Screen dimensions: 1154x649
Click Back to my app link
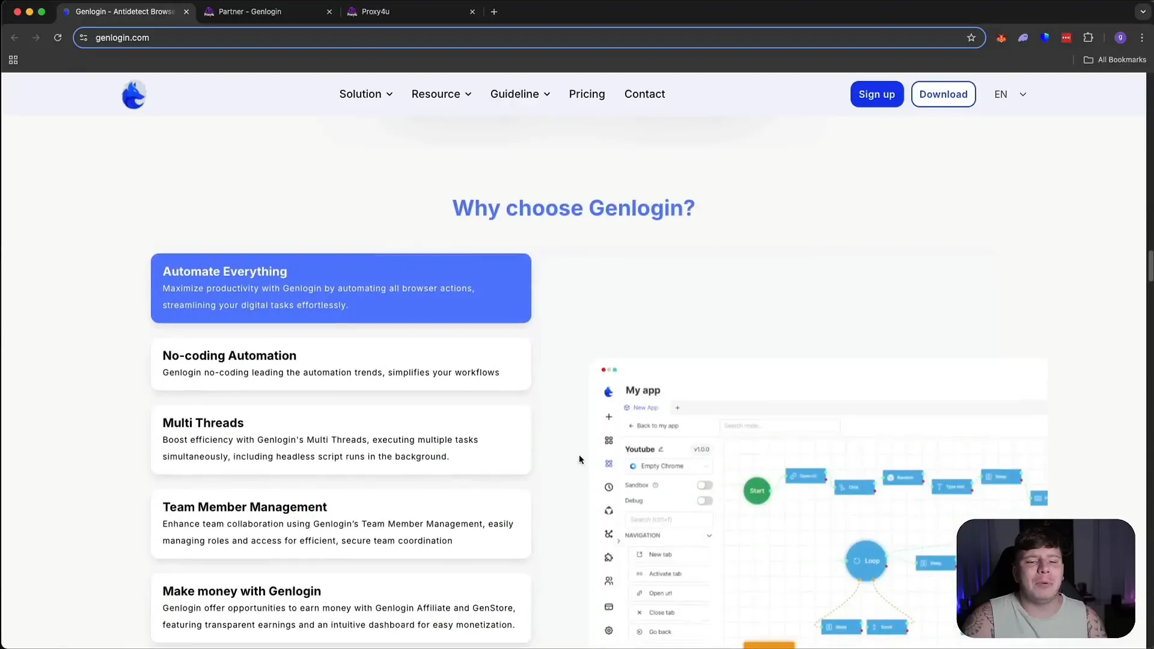pos(653,425)
